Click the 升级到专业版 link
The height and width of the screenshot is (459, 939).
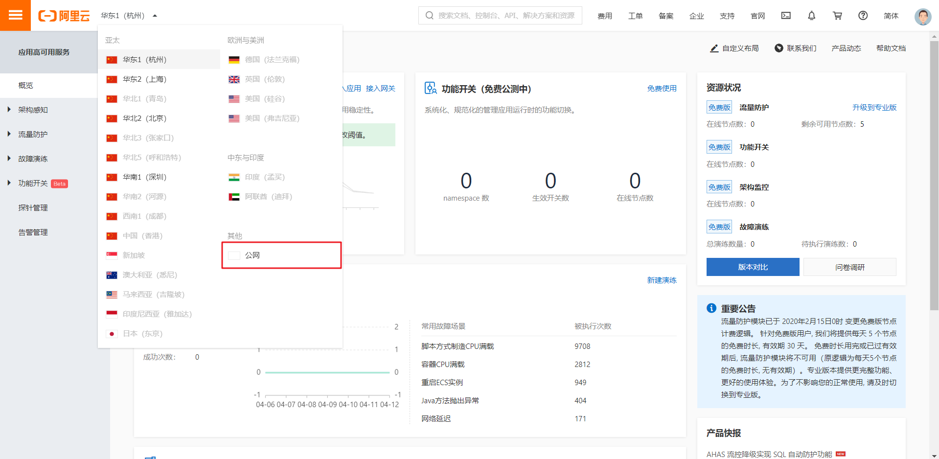pyautogui.click(x=874, y=108)
